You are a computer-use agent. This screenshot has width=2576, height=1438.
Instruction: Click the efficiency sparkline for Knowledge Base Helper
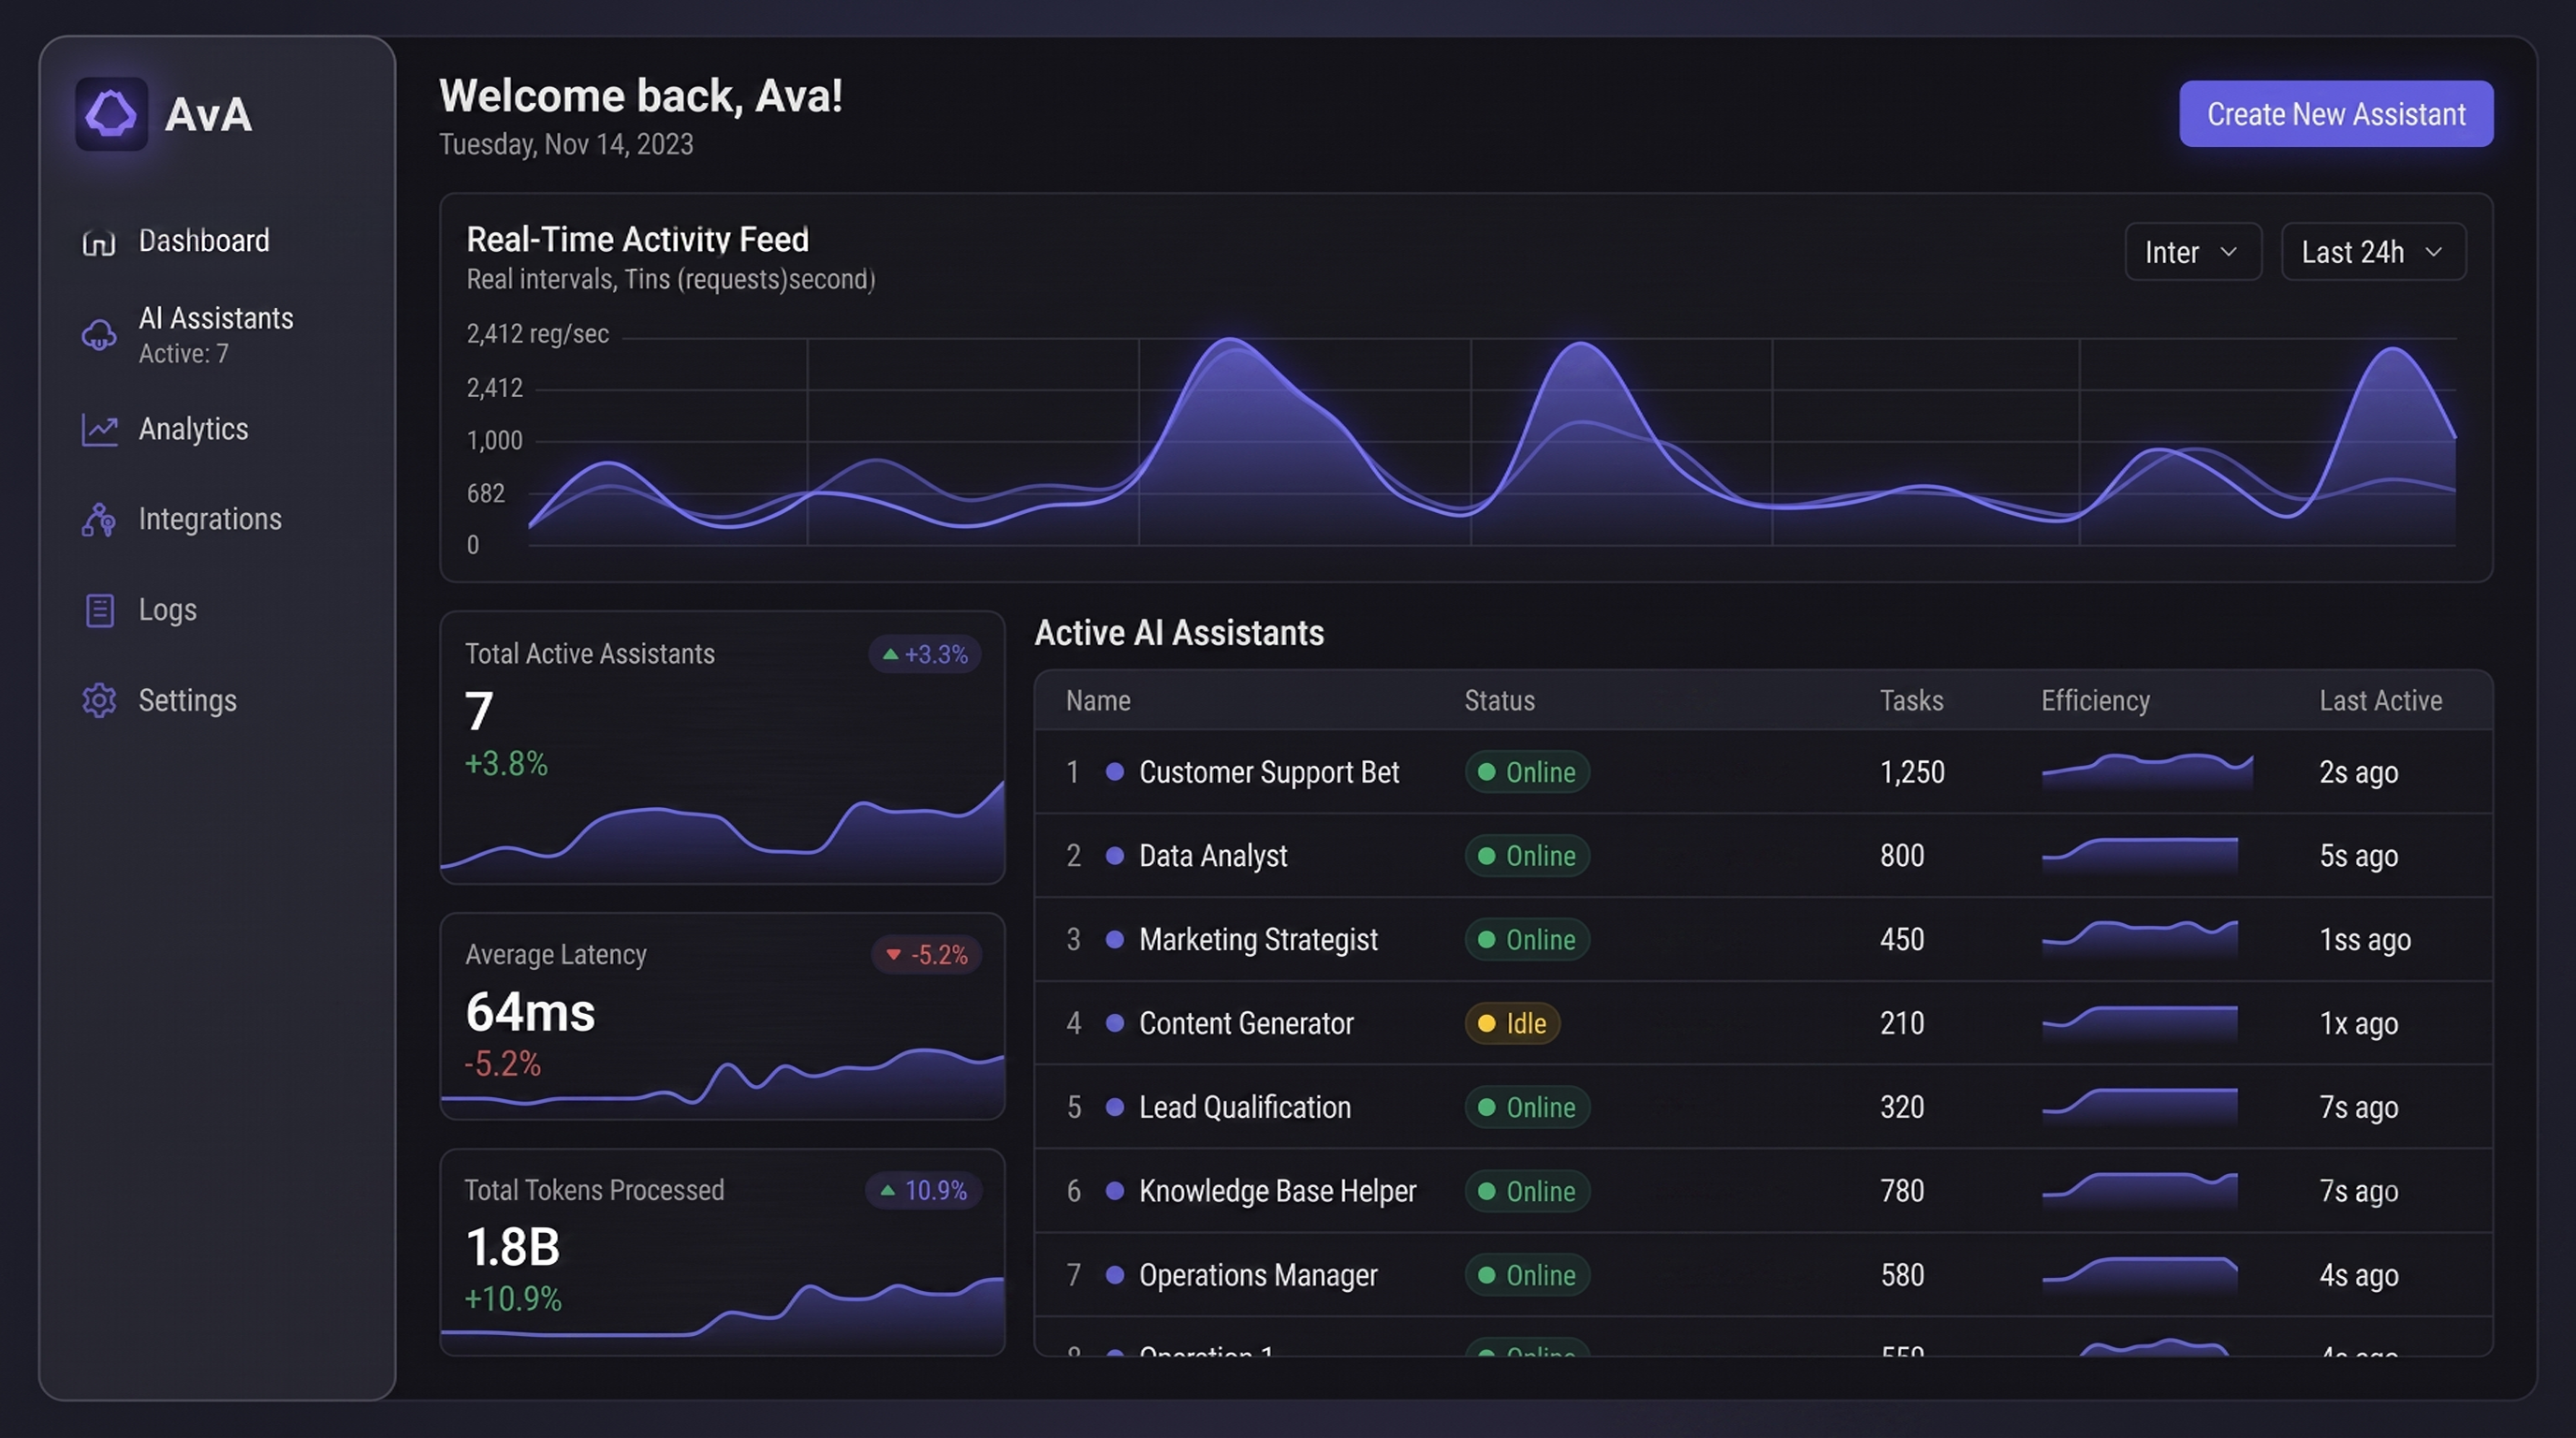pyautogui.click(x=2139, y=1191)
